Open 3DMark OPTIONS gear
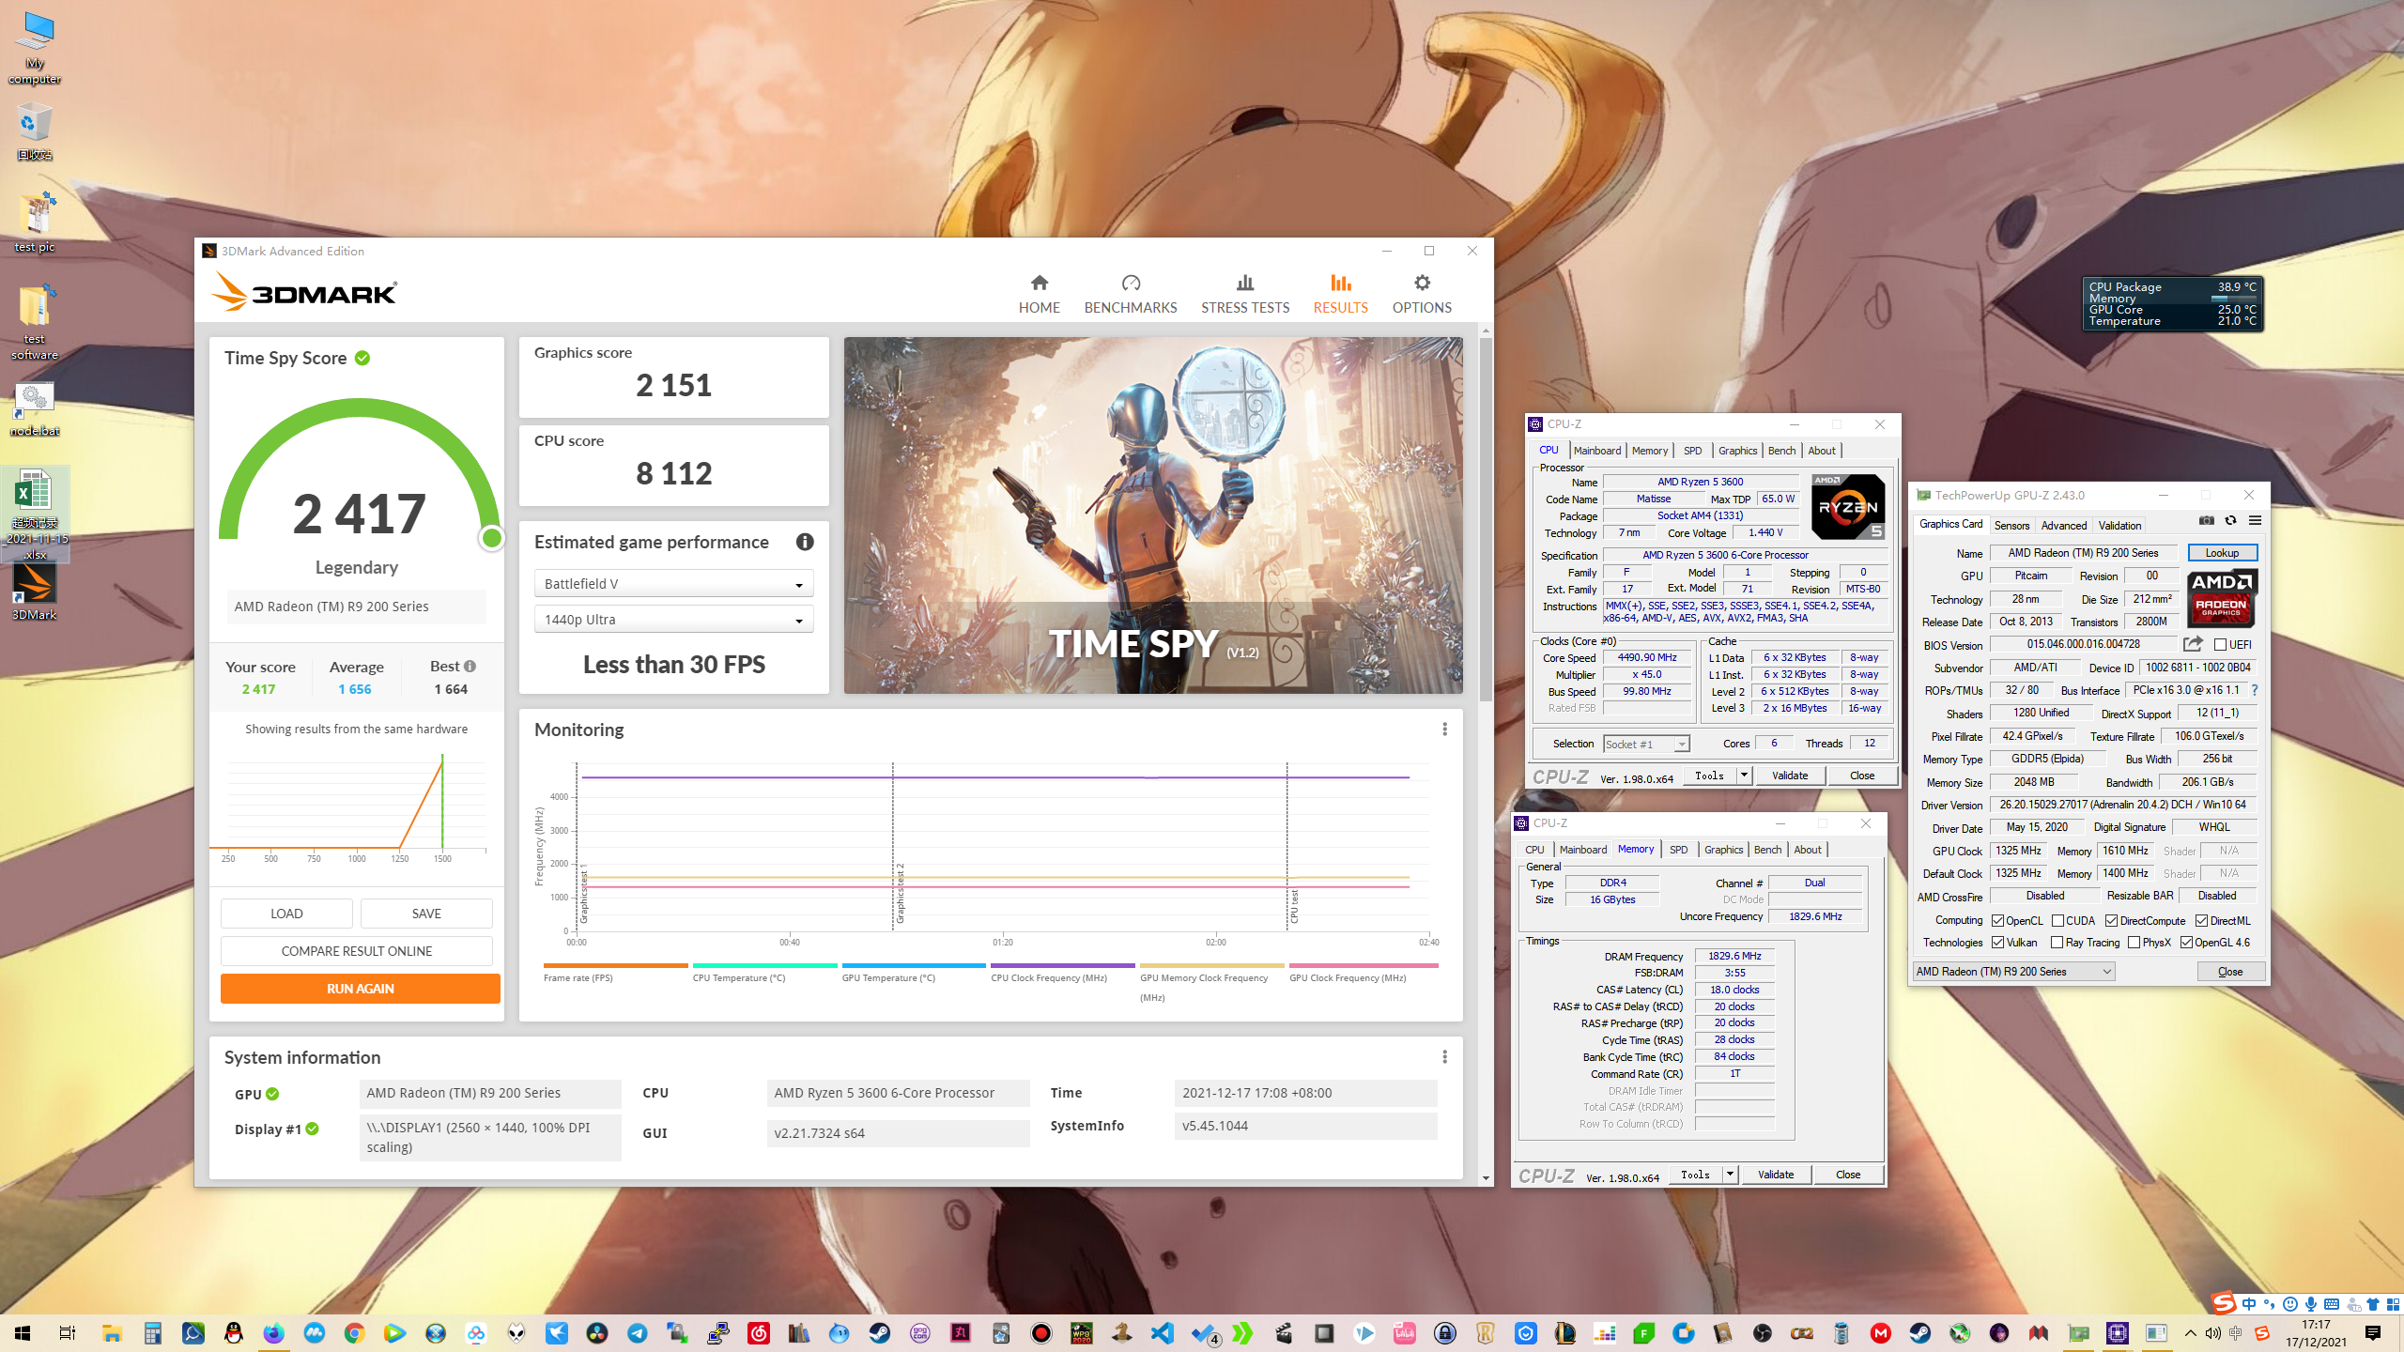 coord(1422,294)
